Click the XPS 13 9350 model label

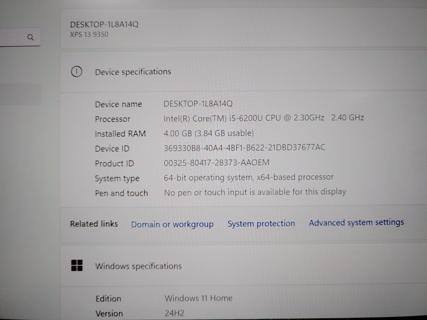[x=89, y=34]
